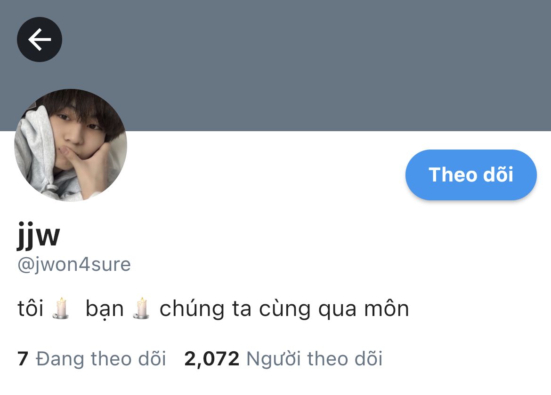Open the jjw profile picture
The image size is (551, 395).
pyautogui.click(x=71, y=145)
